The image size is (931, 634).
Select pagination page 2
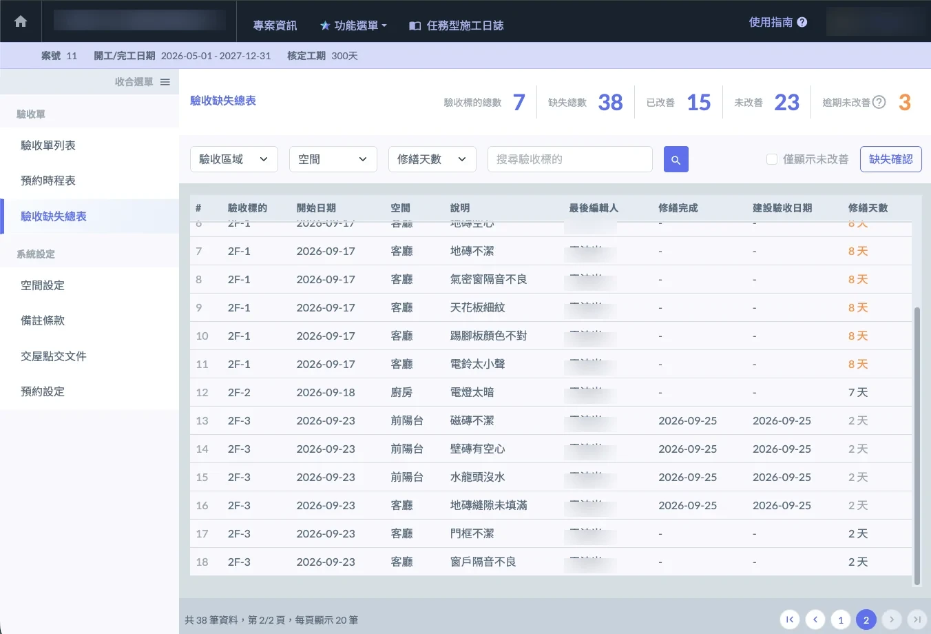tap(866, 620)
